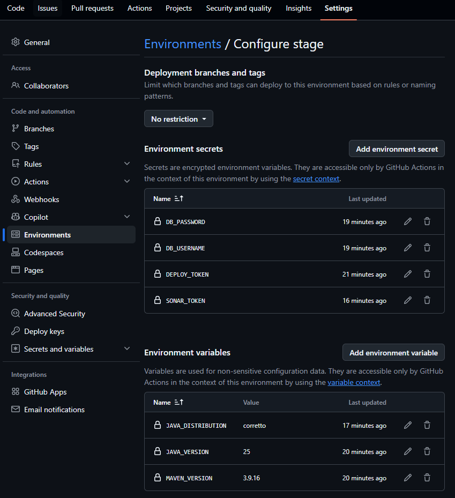This screenshot has width=455, height=498.
Task: Click the gear icon next to General
Action: pos(15,42)
